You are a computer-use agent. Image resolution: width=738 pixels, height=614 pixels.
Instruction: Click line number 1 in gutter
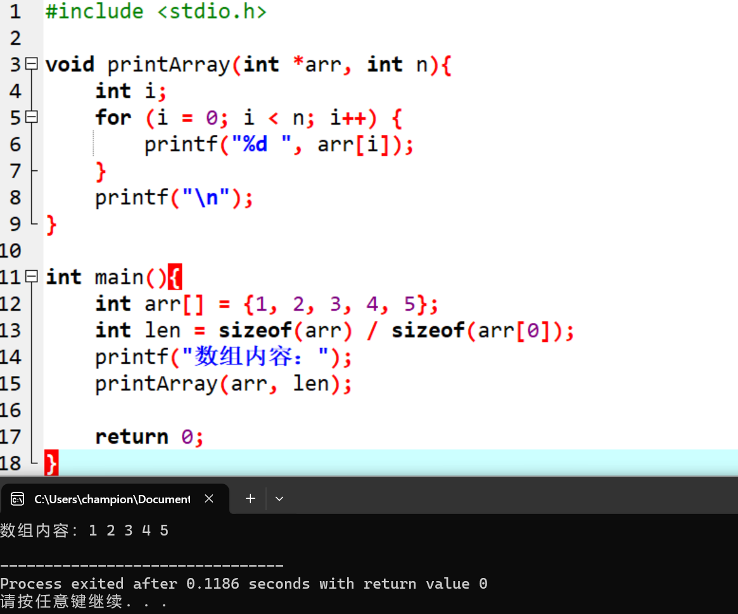[x=16, y=12]
